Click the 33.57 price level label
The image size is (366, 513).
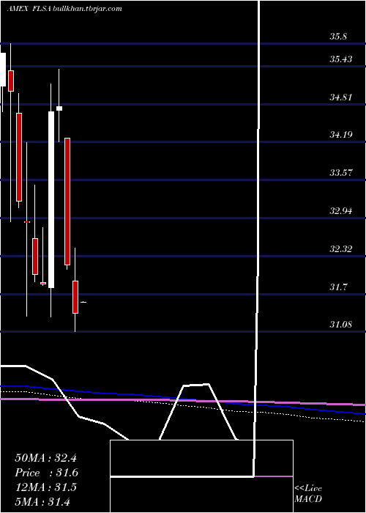point(341,172)
